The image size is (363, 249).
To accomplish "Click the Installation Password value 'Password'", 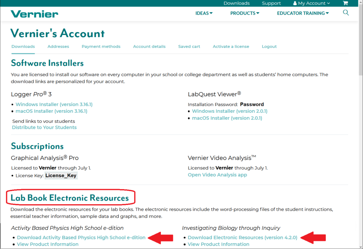I will [x=252, y=104].
